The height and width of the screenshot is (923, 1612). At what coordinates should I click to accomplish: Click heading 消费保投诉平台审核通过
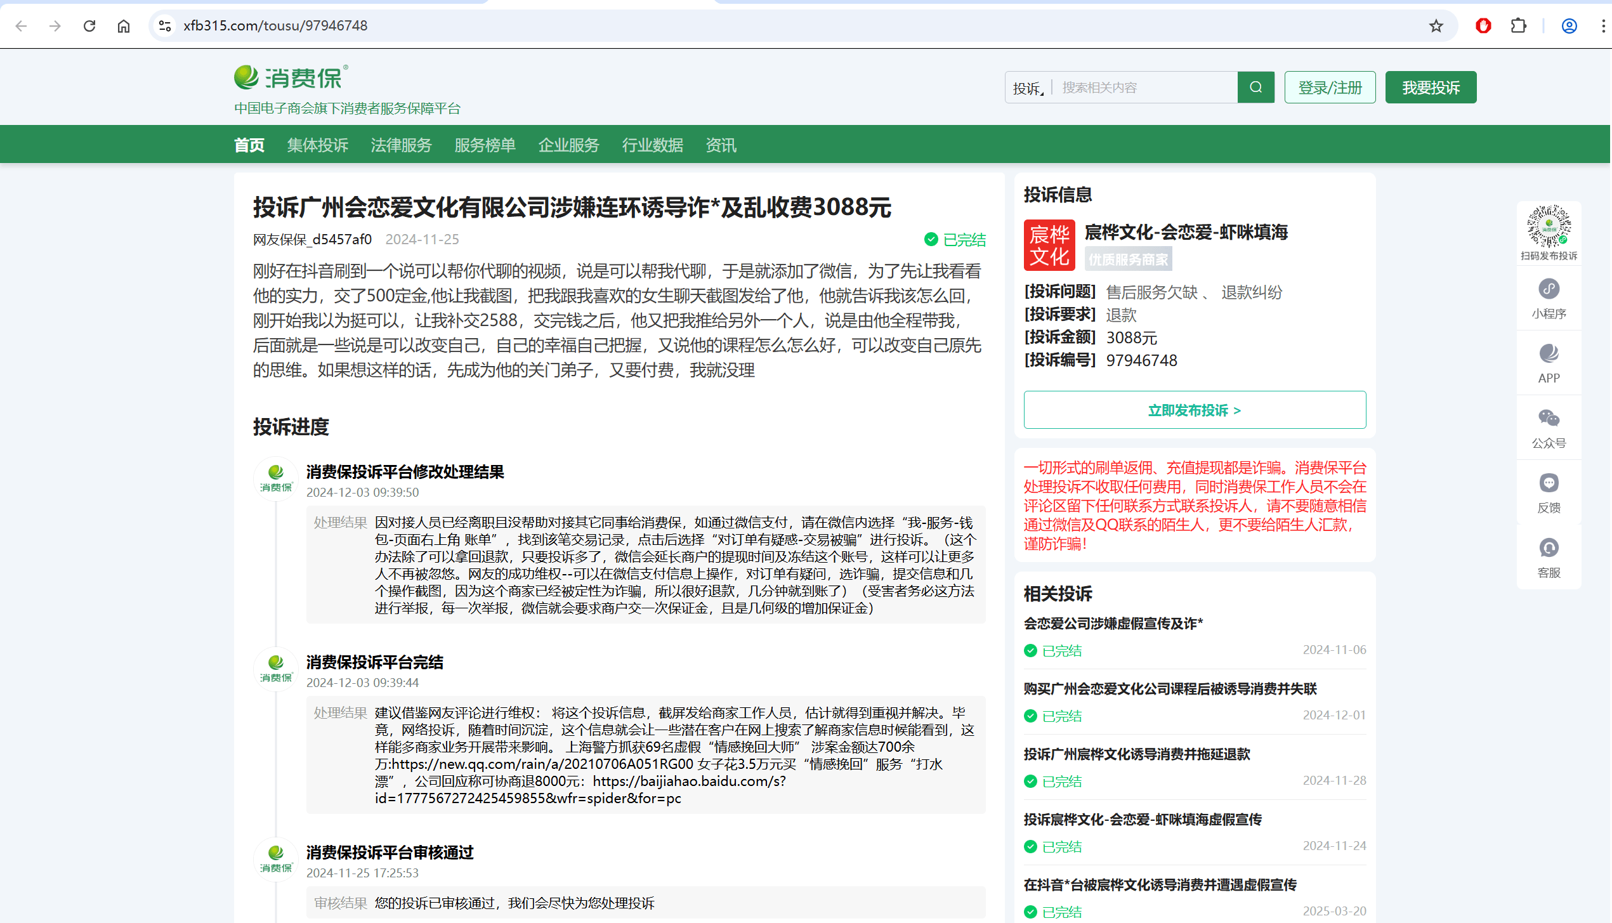(390, 853)
